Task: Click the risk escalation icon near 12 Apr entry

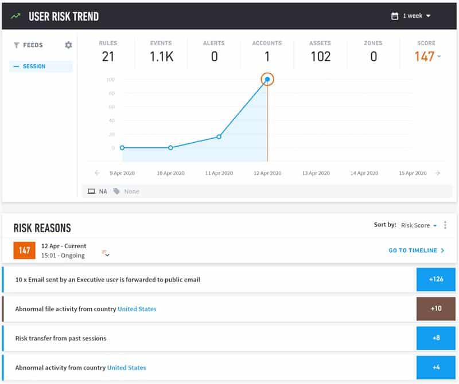Action: (x=102, y=250)
